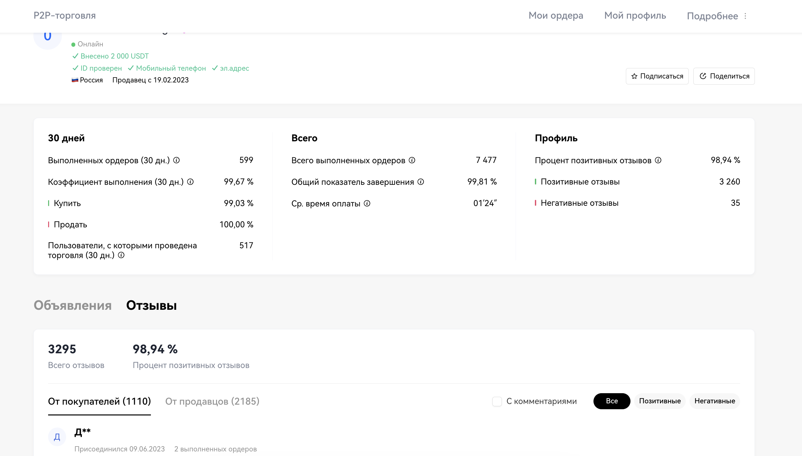Click the Russia flag icon in the profile
Screen dimensions: 802x456
75,80
